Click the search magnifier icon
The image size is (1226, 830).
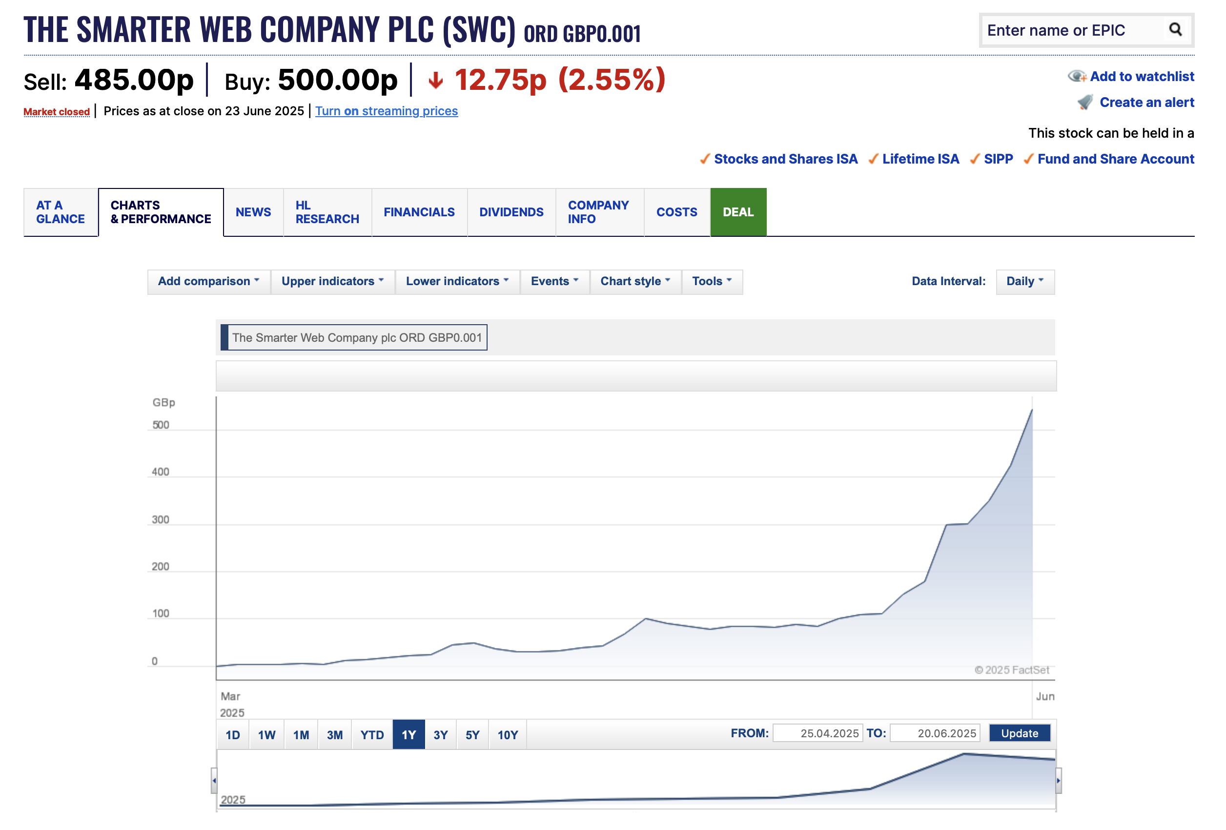(x=1175, y=30)
